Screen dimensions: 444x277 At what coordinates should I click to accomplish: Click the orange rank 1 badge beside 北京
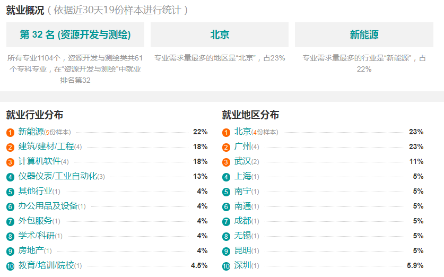(x=226, y=132)
